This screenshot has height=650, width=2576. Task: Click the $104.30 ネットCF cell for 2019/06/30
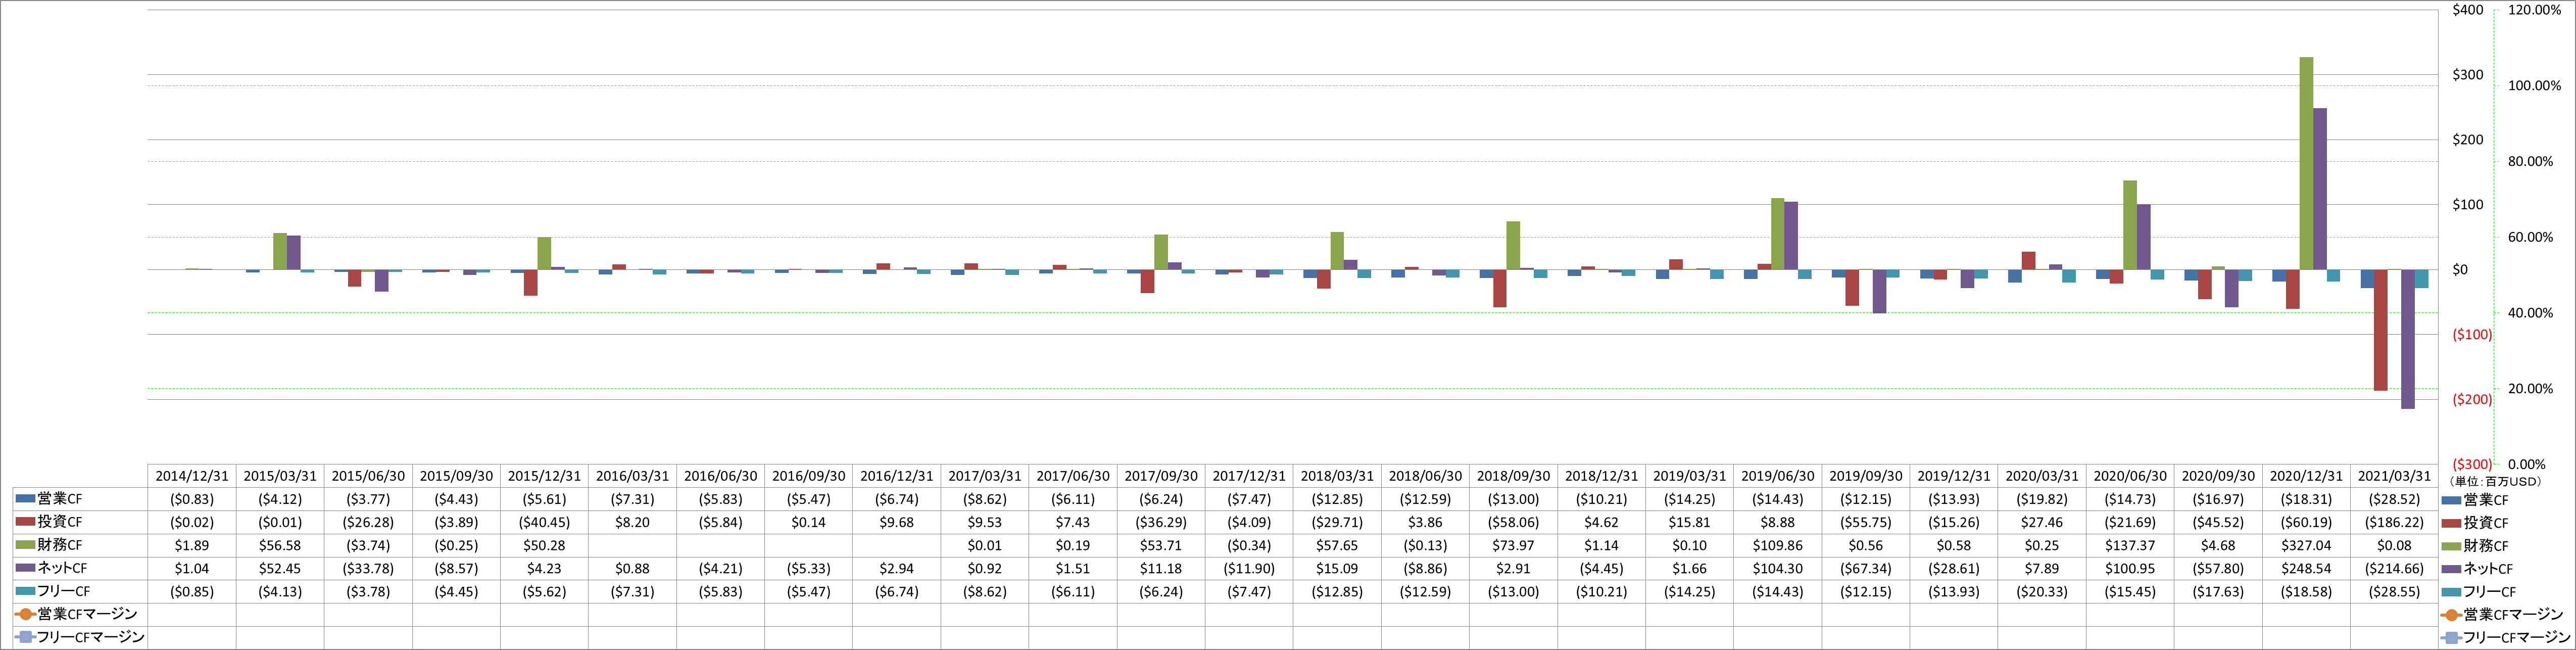pos(1778,568)
